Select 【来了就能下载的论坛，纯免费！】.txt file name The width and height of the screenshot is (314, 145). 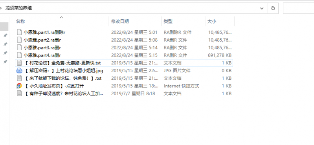pyautogui.click(x=63, y=78)
